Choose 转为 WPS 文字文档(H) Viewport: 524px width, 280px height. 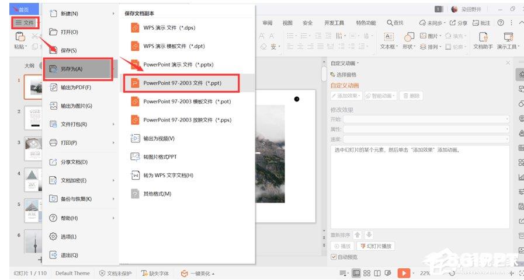coord(187,175)
